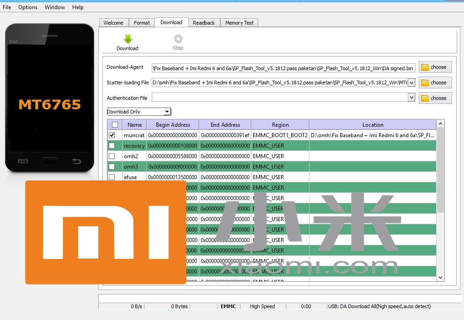Screen dimensions: 464x320
Task: Select the Download tab
Action: pos(171,22)
